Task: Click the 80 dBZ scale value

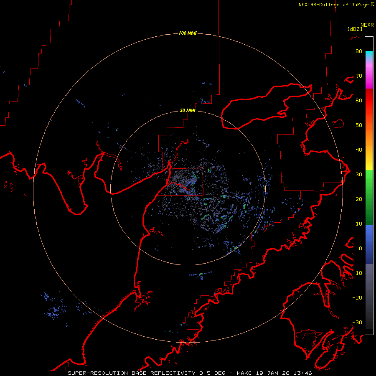Action: [359, 51]
